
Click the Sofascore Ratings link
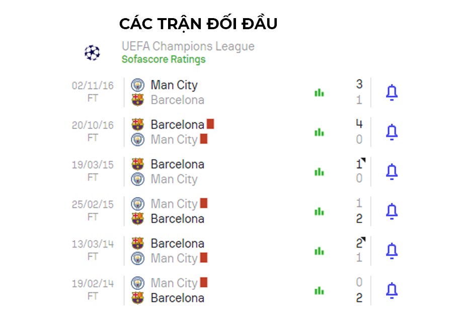click(164, 59)
